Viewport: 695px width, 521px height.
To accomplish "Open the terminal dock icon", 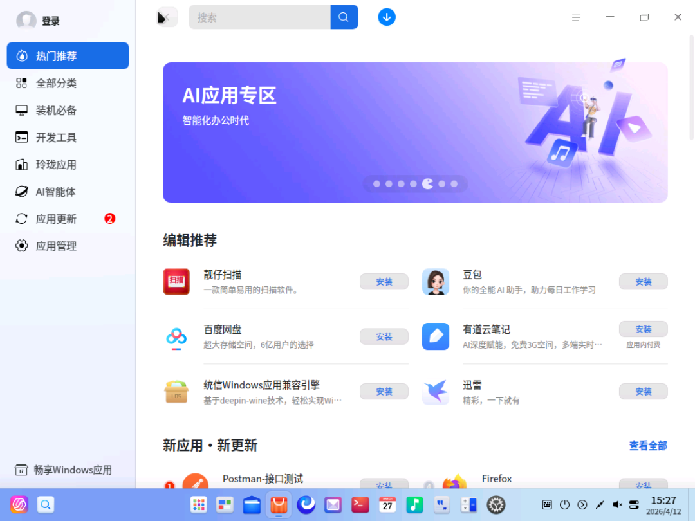I will (360, 505).
